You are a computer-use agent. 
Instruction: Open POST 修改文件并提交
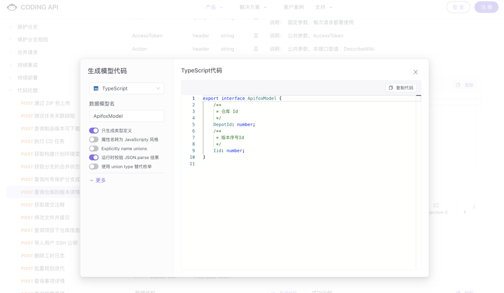[x=45, y=218]
